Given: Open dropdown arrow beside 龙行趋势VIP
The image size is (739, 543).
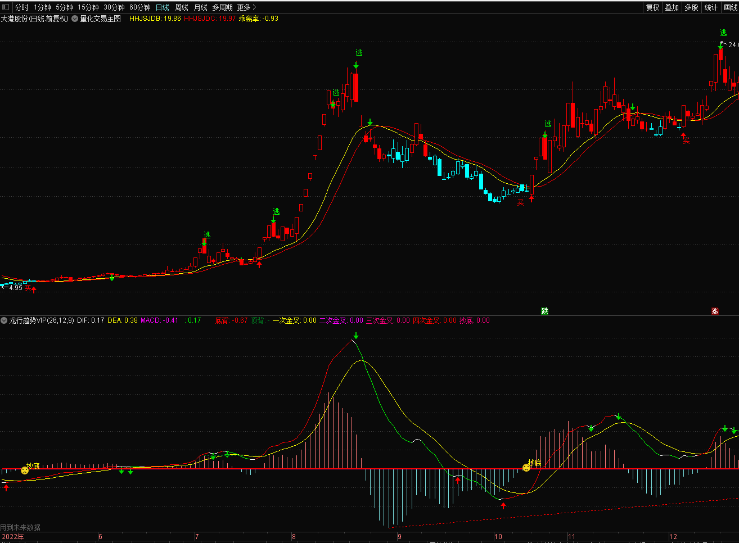Looking at the screenshot, I should coord(4,320).
